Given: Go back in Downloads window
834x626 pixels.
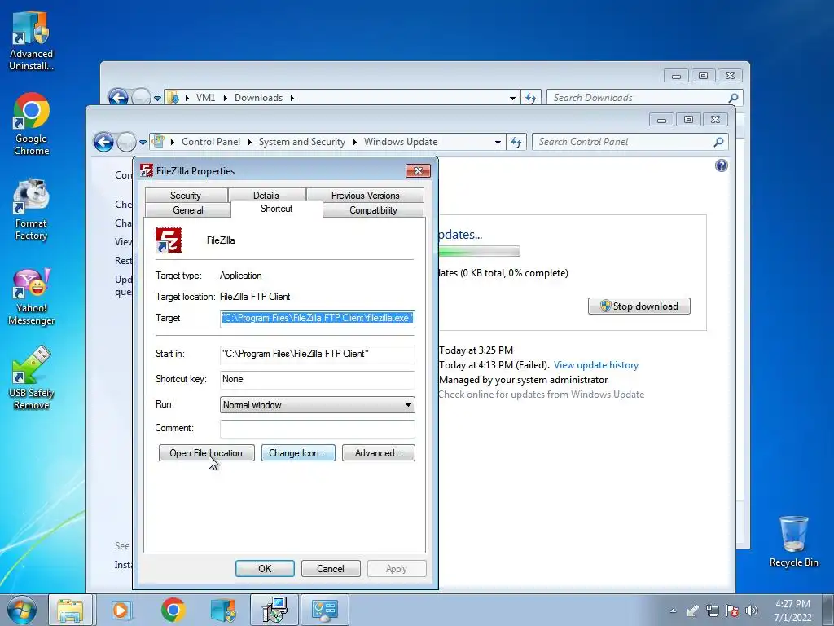Looking at the screenshot, I should pyautogui.click(x=118, y=98).
